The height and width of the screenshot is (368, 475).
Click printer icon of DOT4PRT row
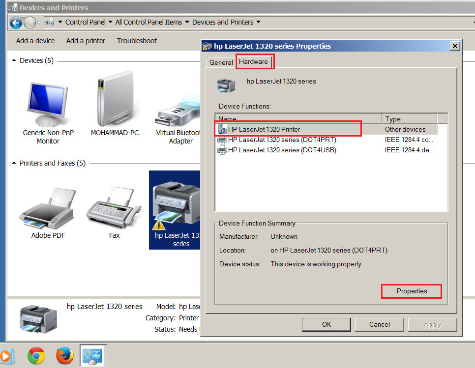coord(222,140)
